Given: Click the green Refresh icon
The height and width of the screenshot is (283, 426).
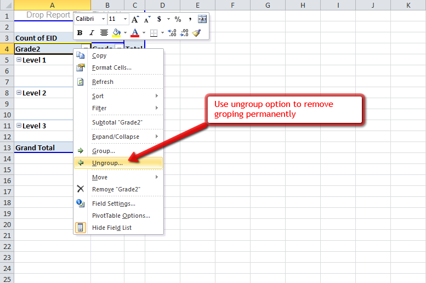Looking at the screenshot, I should coord(81,82).
